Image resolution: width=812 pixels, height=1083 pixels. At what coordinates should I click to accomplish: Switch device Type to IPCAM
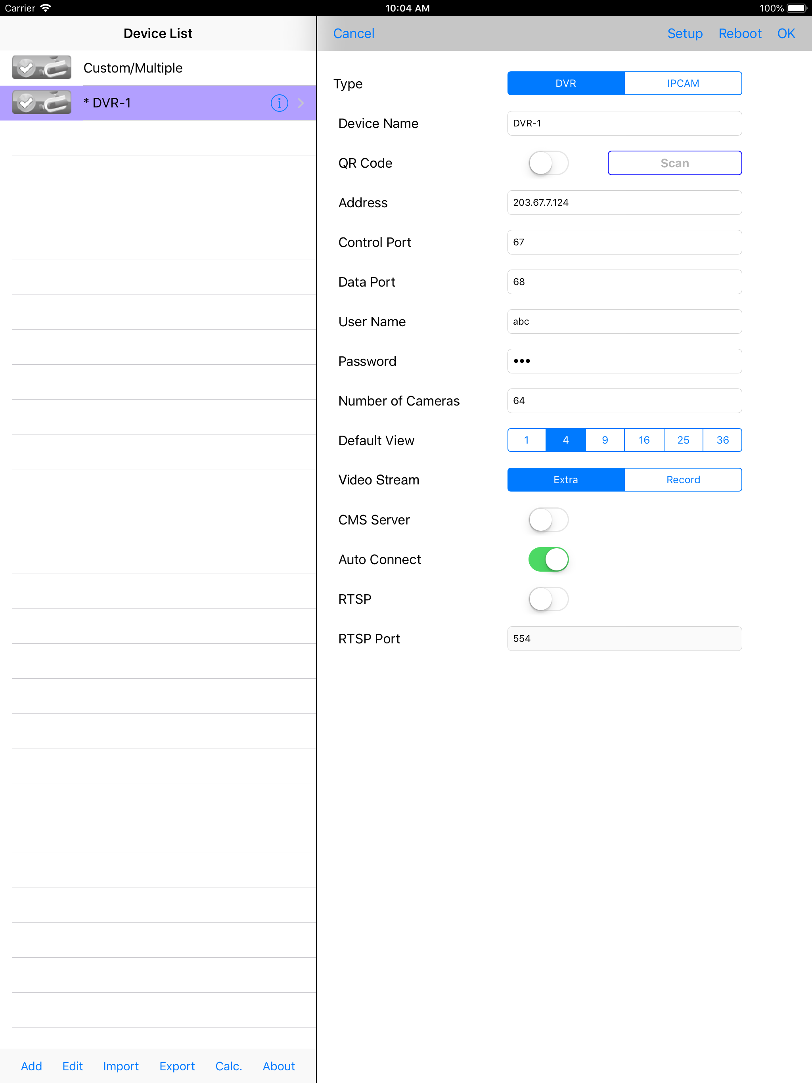coord(683,83)
